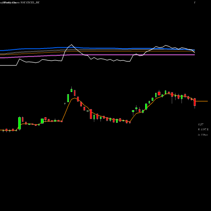
Task: Click the NSE EXCEL_BE chart title
Action: pyautogui.click(x=30, y=3)
